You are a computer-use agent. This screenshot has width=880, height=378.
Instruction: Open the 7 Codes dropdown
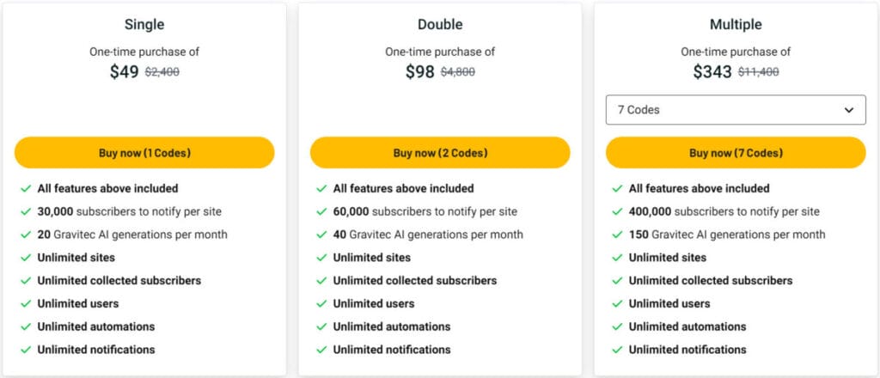736,110
